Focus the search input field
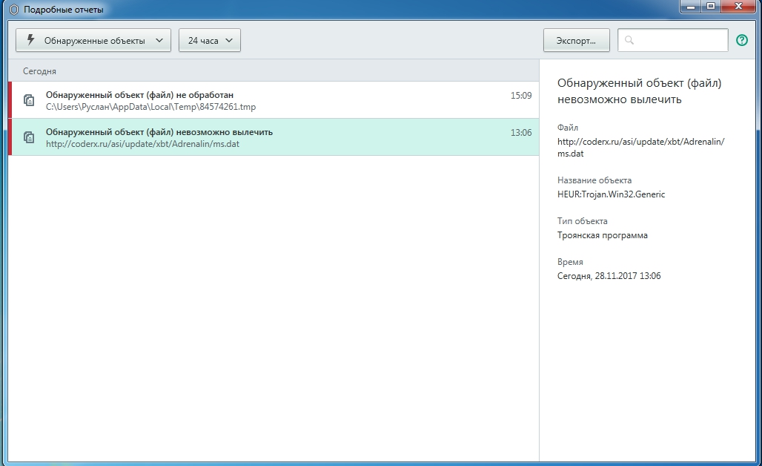This screenshot has height=466, width=762. (679, 41)
